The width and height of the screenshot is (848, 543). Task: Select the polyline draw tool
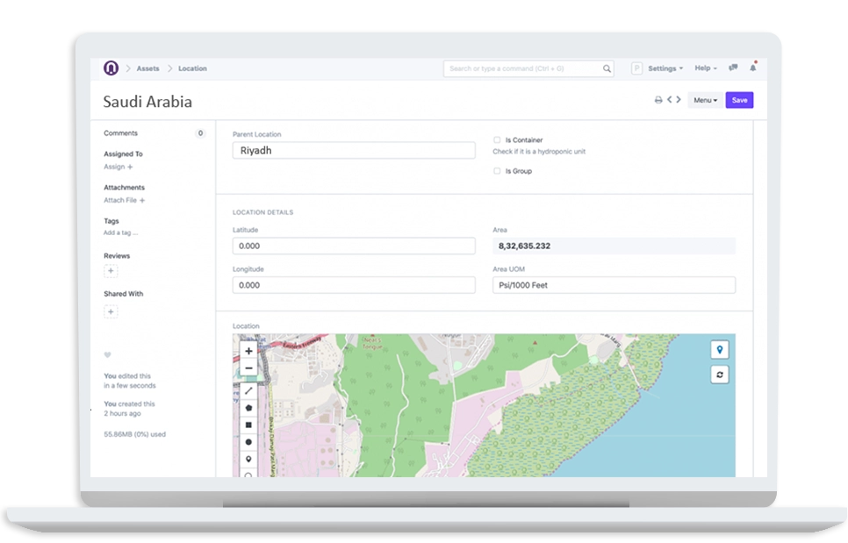point(248,390)
